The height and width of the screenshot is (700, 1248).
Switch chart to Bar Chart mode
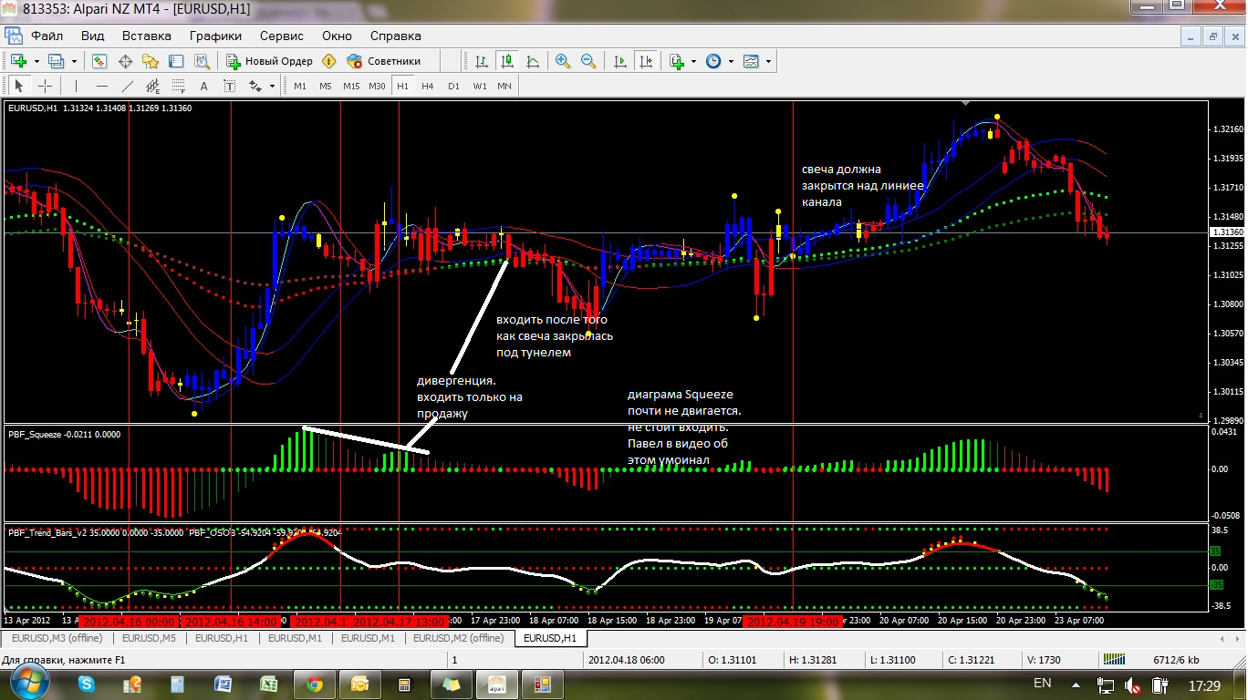pos(481,61)
